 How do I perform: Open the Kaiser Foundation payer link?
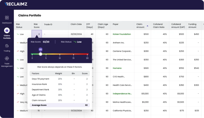coord(122,34)
